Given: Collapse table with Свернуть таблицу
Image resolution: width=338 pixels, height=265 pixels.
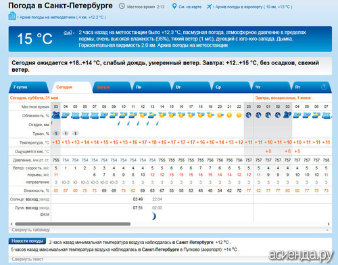Looking at the screenshot, I should click(30, 230).
